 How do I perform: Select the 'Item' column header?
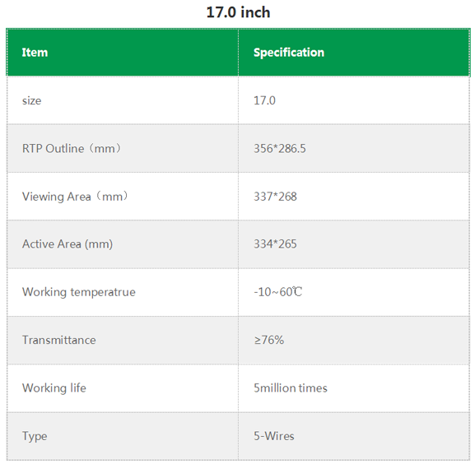point(35,53)
